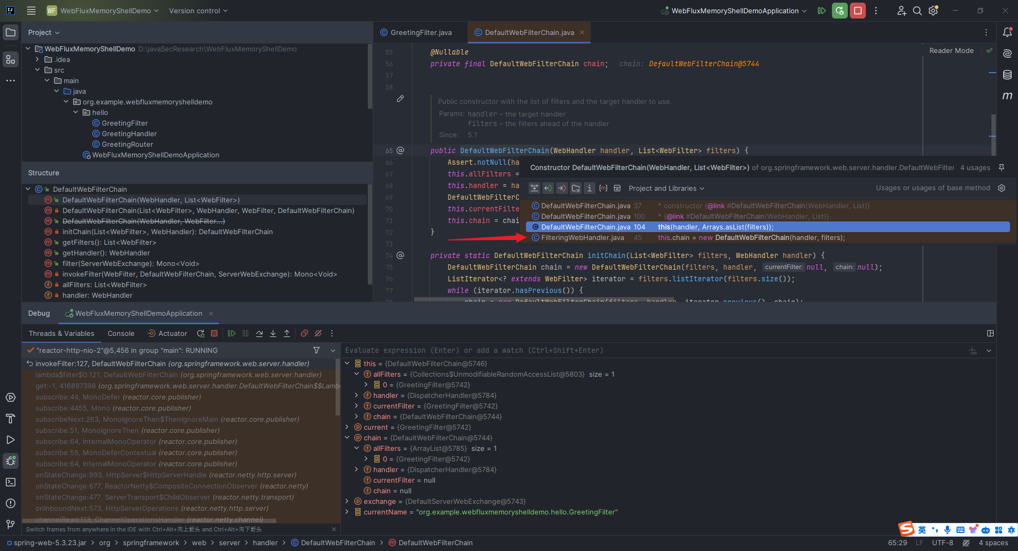Toggle preview panel in usages popup
Screen dimensions: 1018x551
pyautogui.click(x=617, y=188)
